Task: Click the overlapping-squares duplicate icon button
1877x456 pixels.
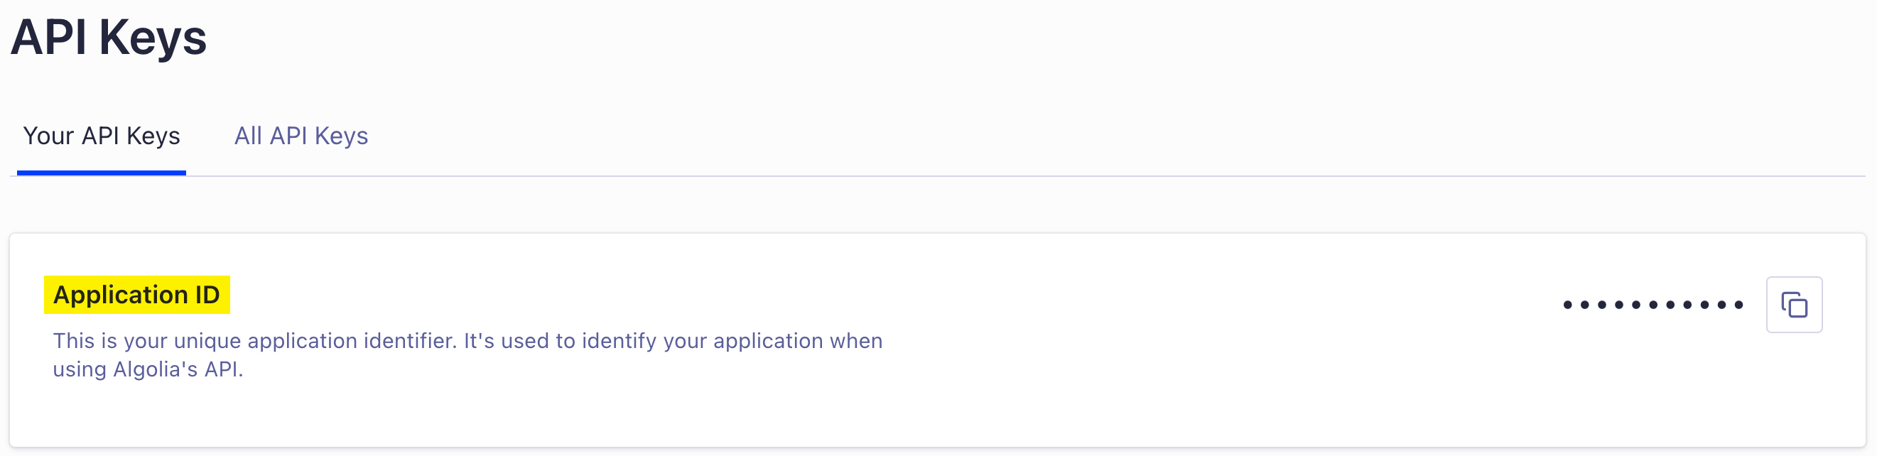Action: (x=1793, y=305)
